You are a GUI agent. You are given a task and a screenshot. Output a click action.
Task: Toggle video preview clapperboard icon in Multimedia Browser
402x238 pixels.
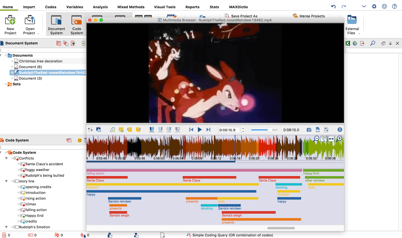(x=98, y=130)
